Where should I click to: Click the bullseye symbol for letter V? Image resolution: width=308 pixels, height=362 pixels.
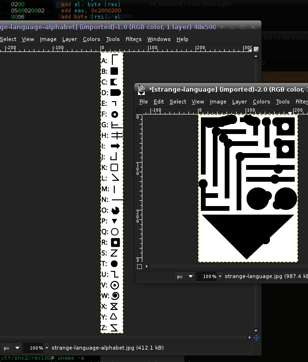[x=114, y=285]
